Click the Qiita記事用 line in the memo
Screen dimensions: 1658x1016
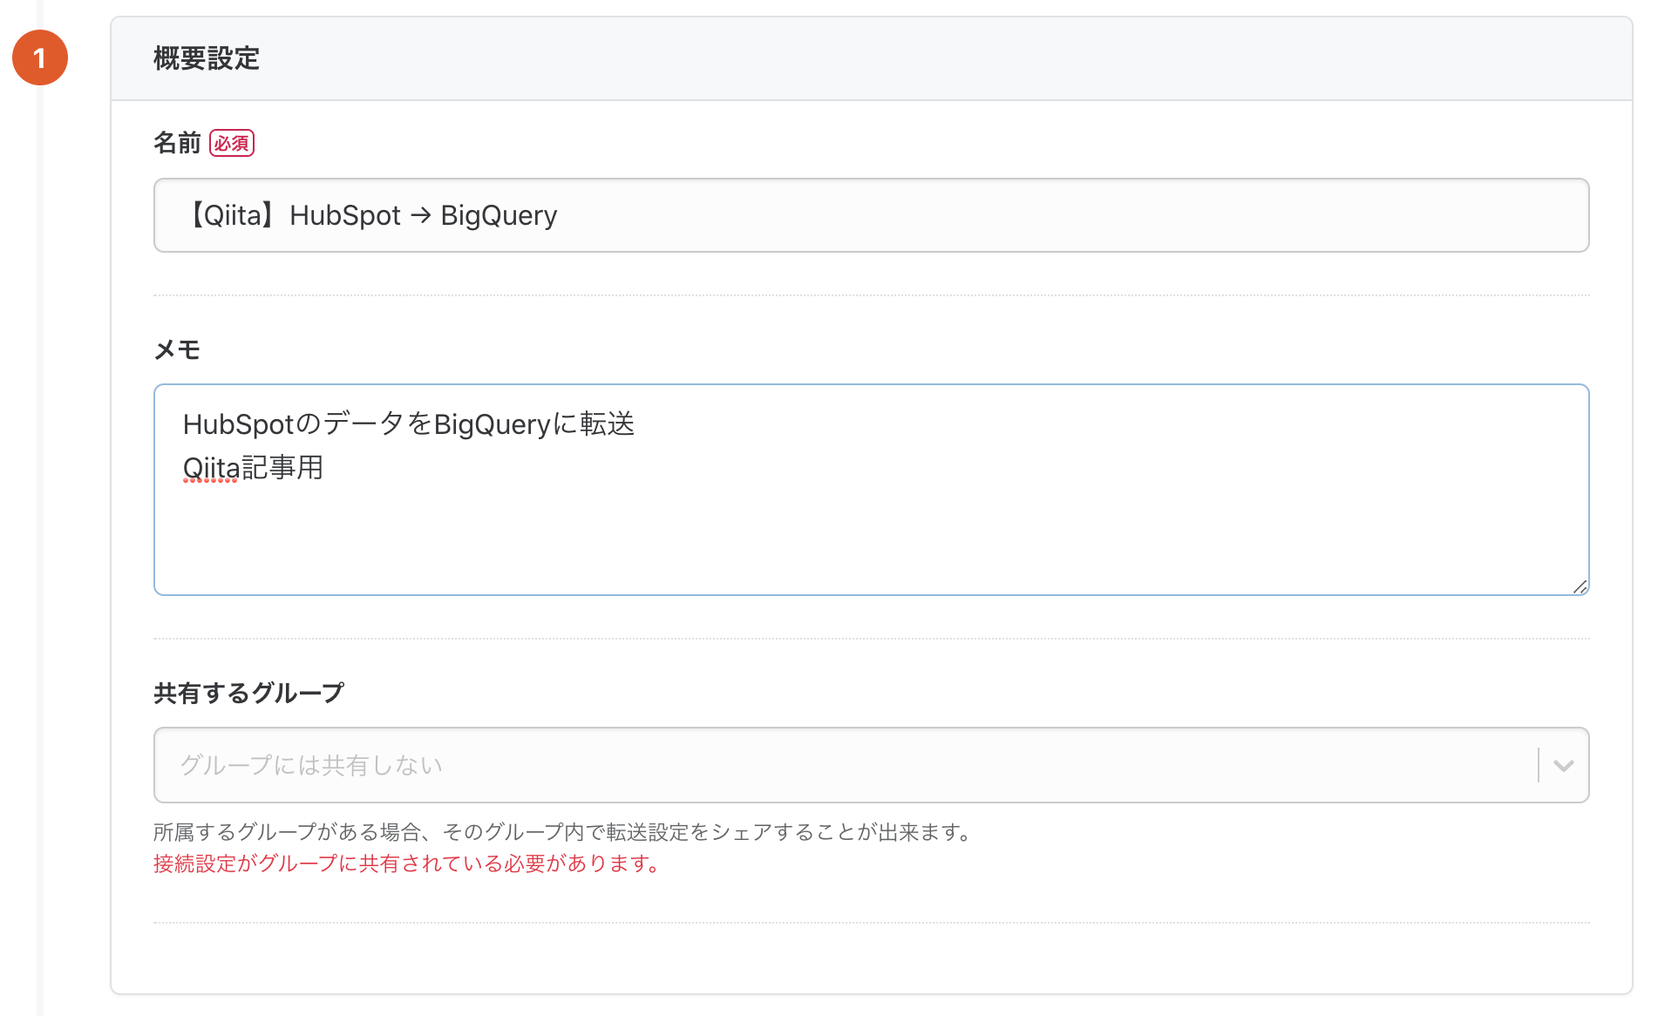point(253,468)
